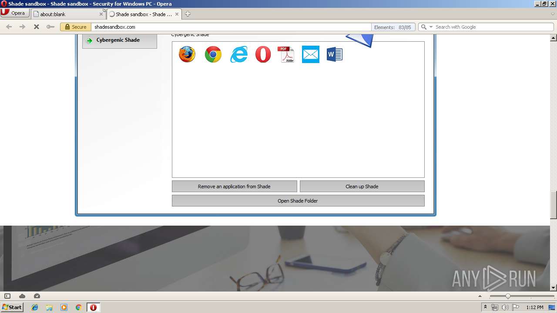Click the network tray icon

pos(495,307)
